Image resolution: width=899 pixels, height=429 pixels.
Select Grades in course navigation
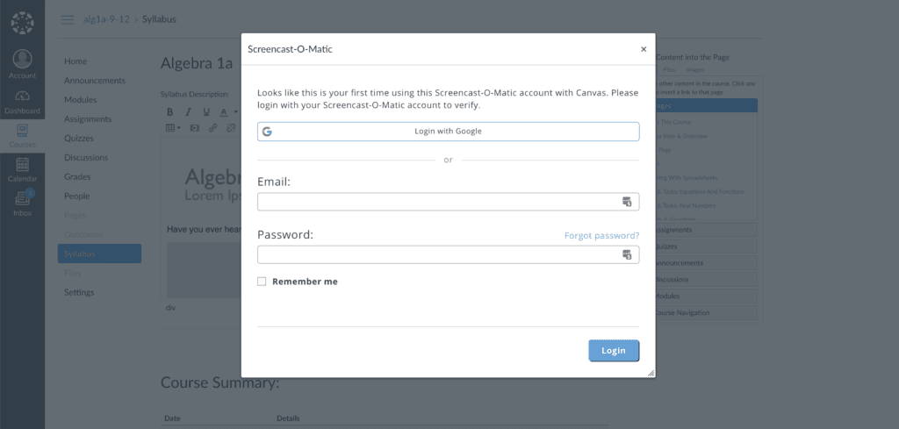tap(77, 176)
